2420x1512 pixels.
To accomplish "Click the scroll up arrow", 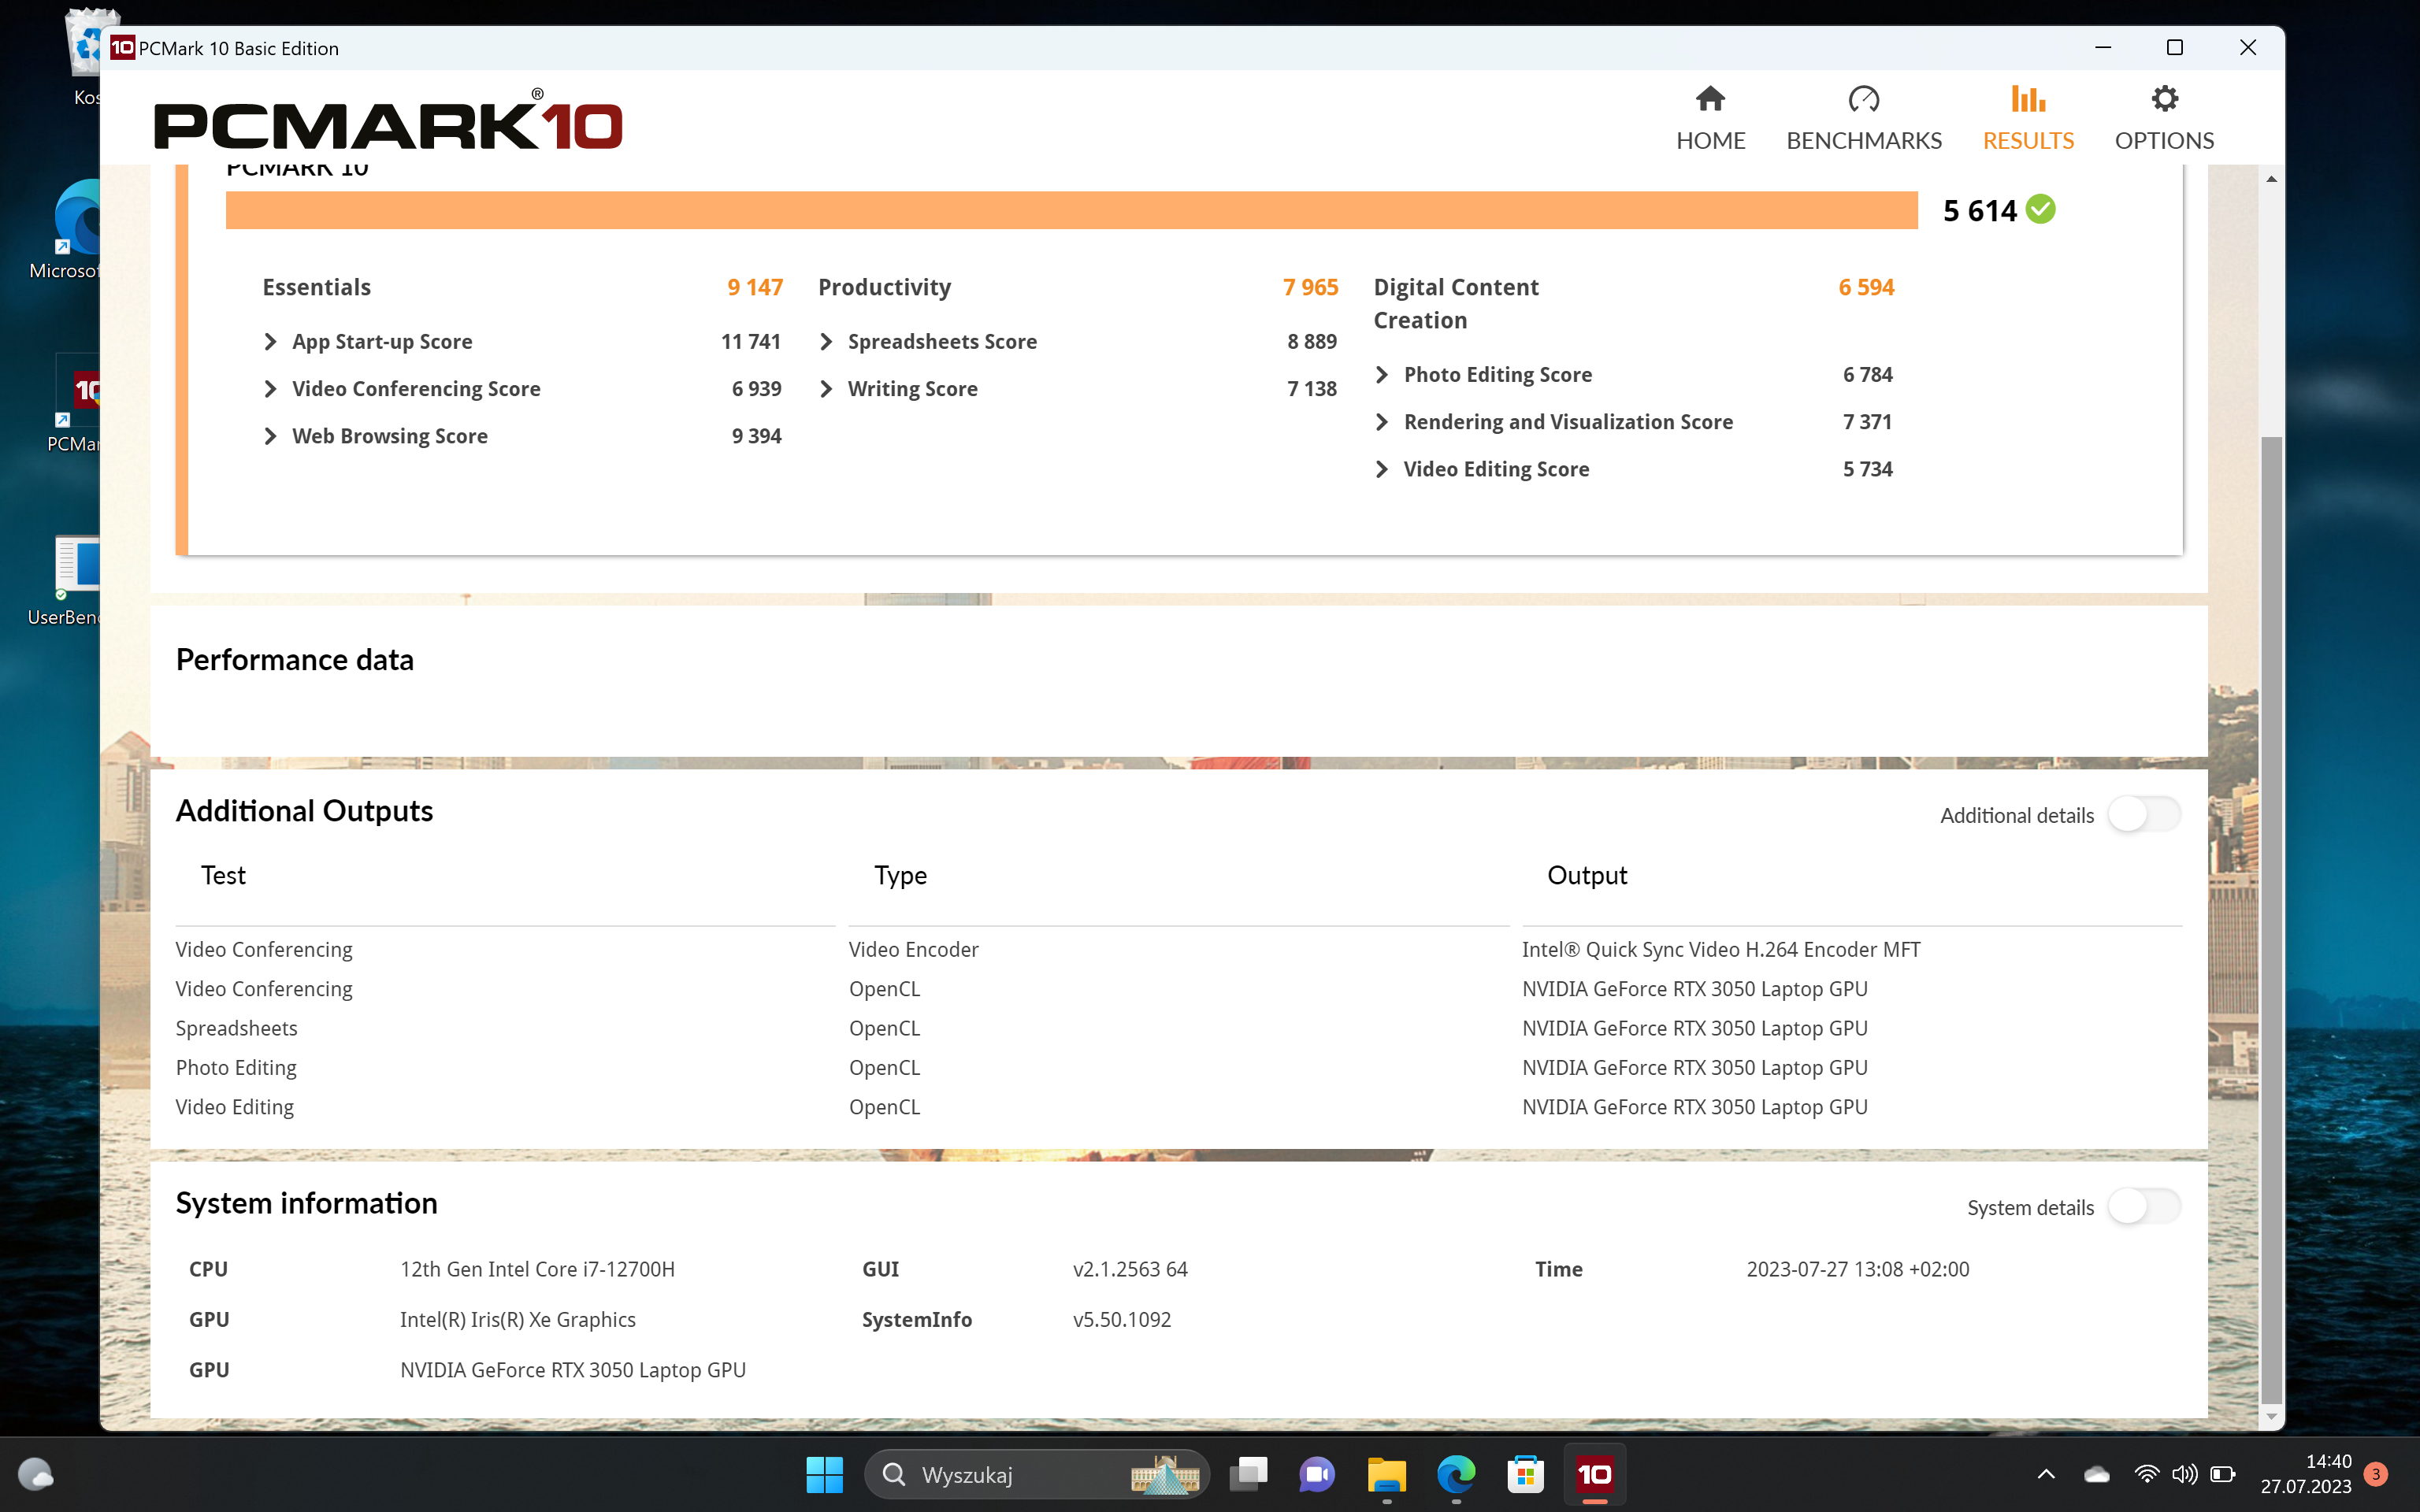I will tap(2271, 179).
